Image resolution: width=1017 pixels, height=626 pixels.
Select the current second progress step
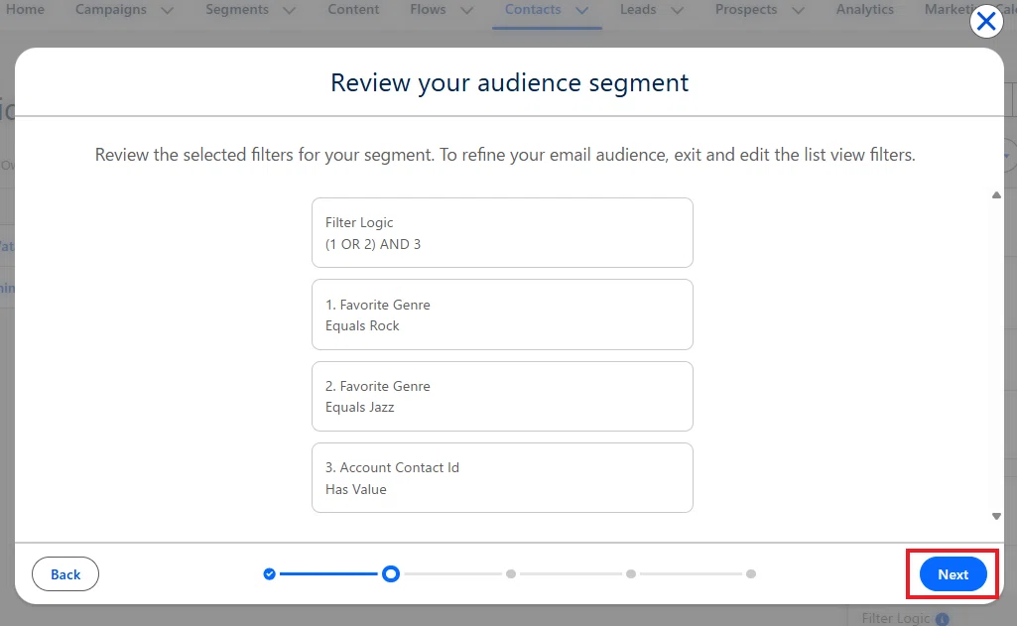[391, 573]
